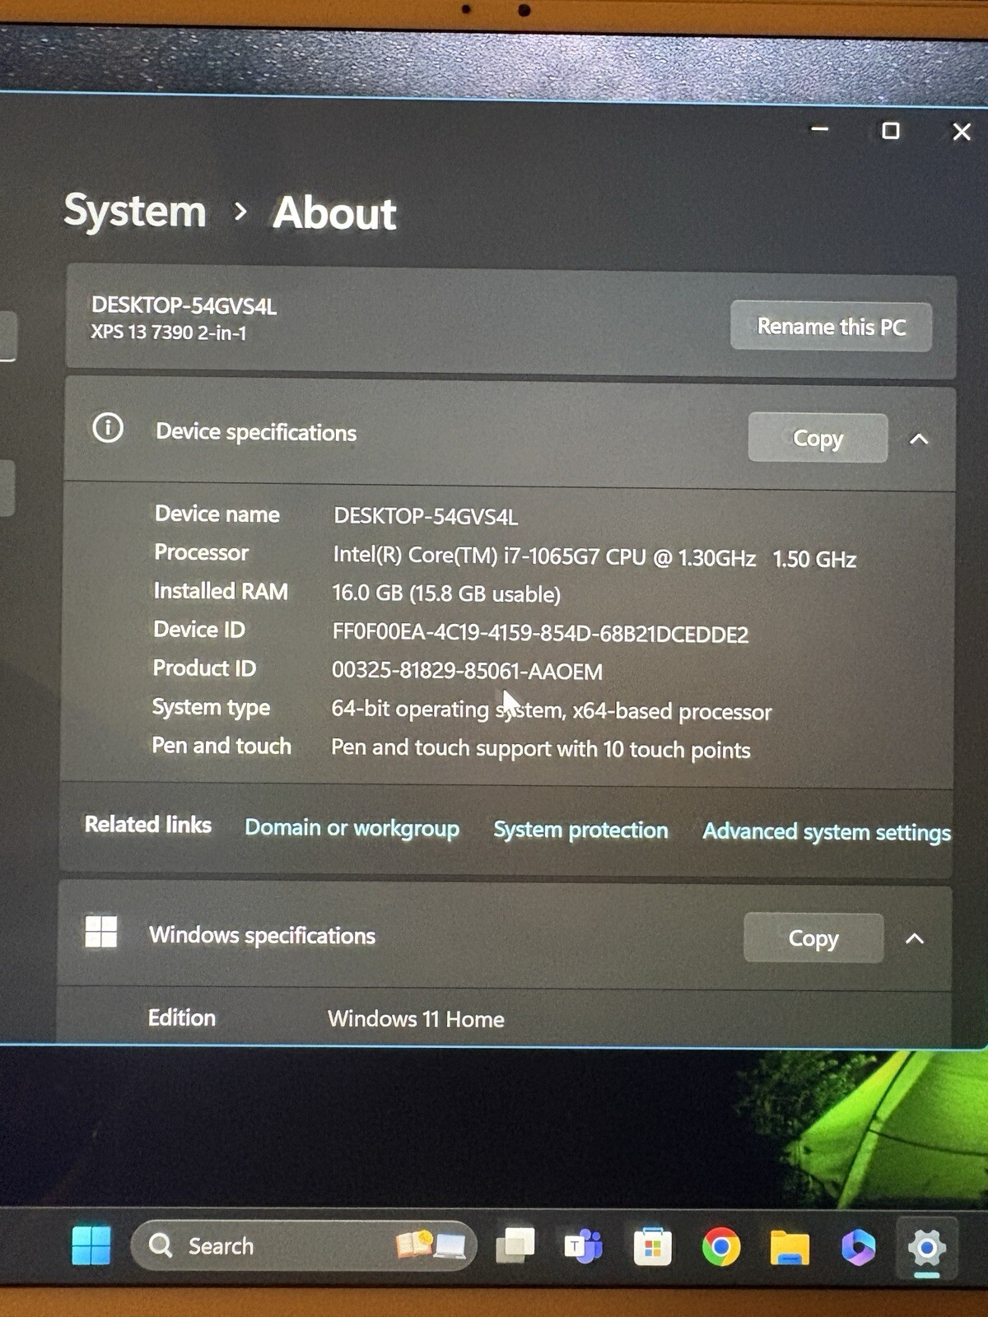Click the Edition label

coord(181,1017)
